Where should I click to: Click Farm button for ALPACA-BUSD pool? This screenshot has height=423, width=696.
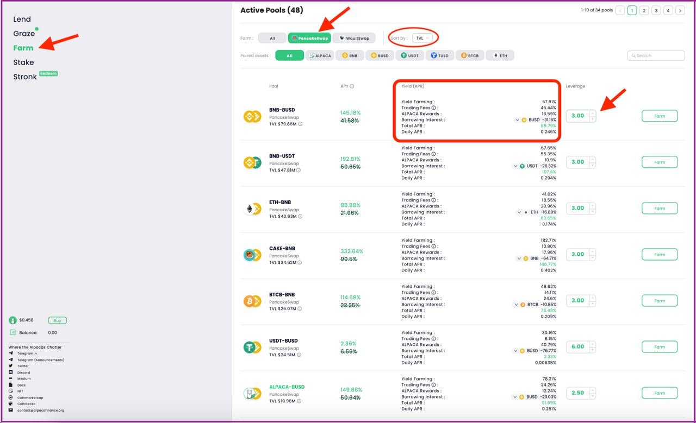(660, 393)
